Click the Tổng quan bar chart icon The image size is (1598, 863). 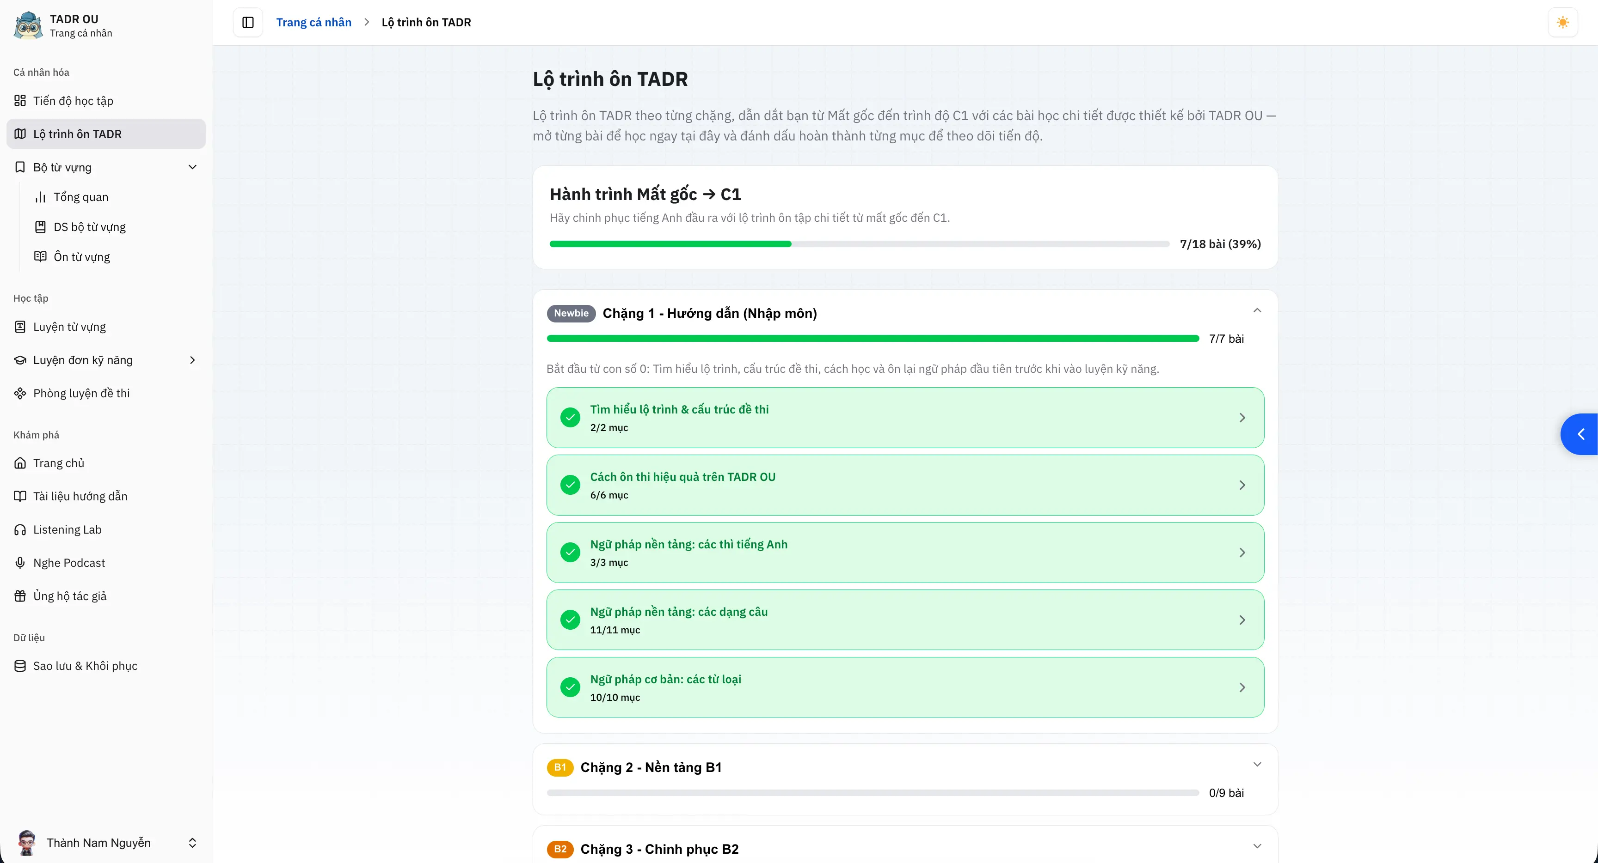click(x=40, y=197)
